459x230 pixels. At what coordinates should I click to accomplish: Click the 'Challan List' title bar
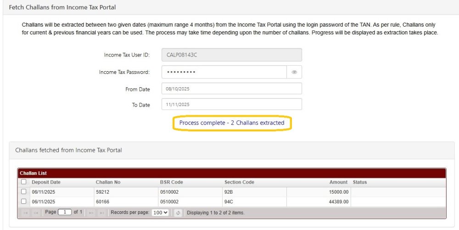pos(231,173)
